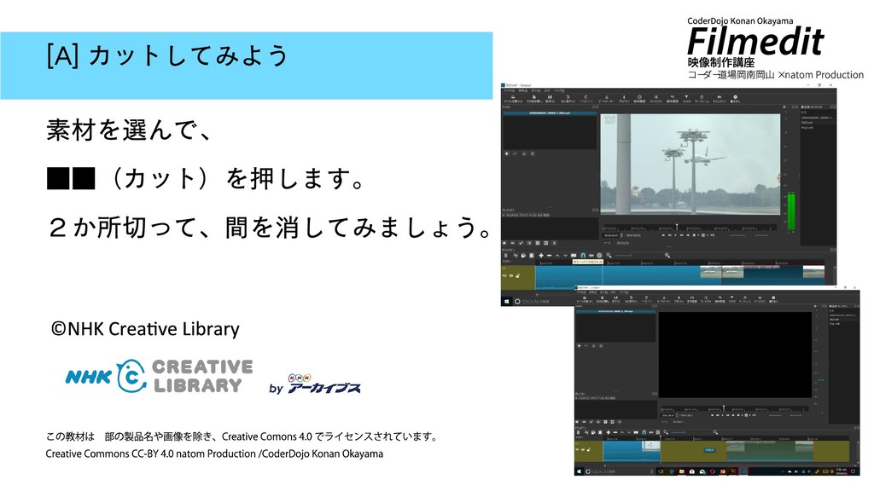
Task: Open timeline hamburger menu in lower Shotcut window
Action: tap(579, 432)
